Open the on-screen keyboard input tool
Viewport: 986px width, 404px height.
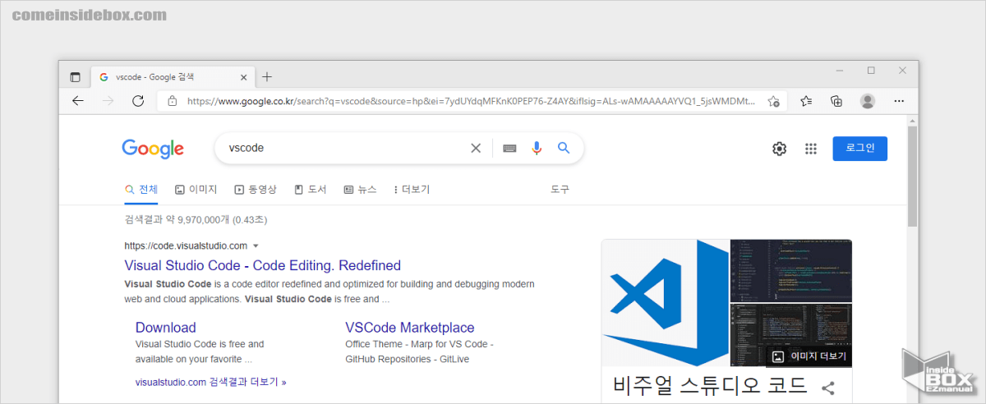[509, 149]
